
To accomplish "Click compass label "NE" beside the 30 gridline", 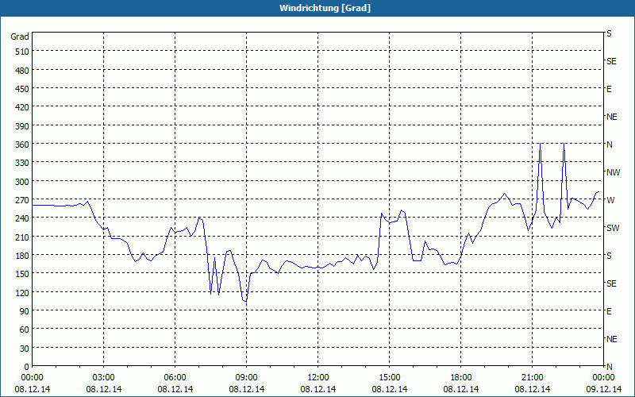I will tap(611, 339).
